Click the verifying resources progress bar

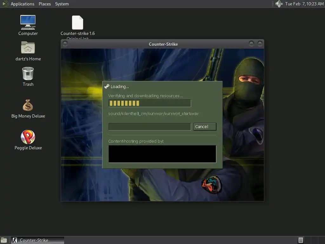click(150, 103)
